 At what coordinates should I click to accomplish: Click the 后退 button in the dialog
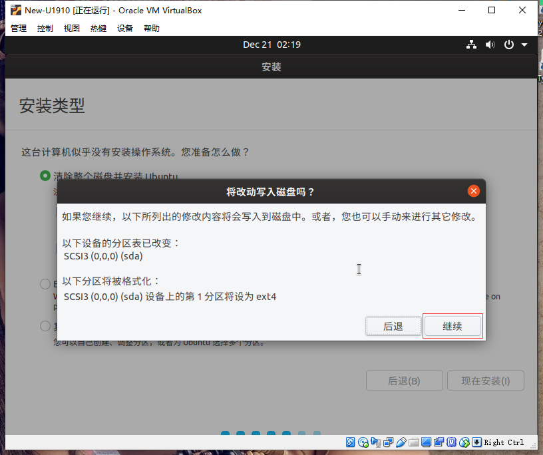tap(393, 326)
